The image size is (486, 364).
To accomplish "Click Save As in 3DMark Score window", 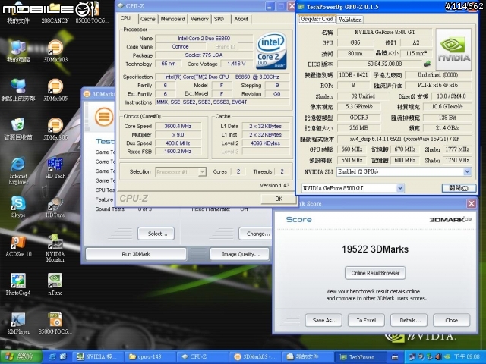I will point(323,320).
